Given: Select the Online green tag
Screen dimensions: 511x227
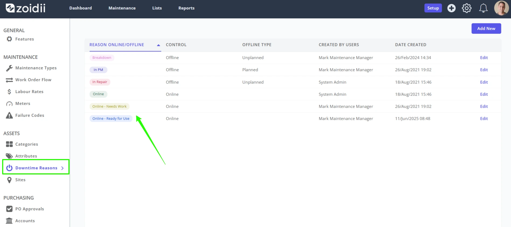Looking at the screenshot, I should (x=98, y=94).
